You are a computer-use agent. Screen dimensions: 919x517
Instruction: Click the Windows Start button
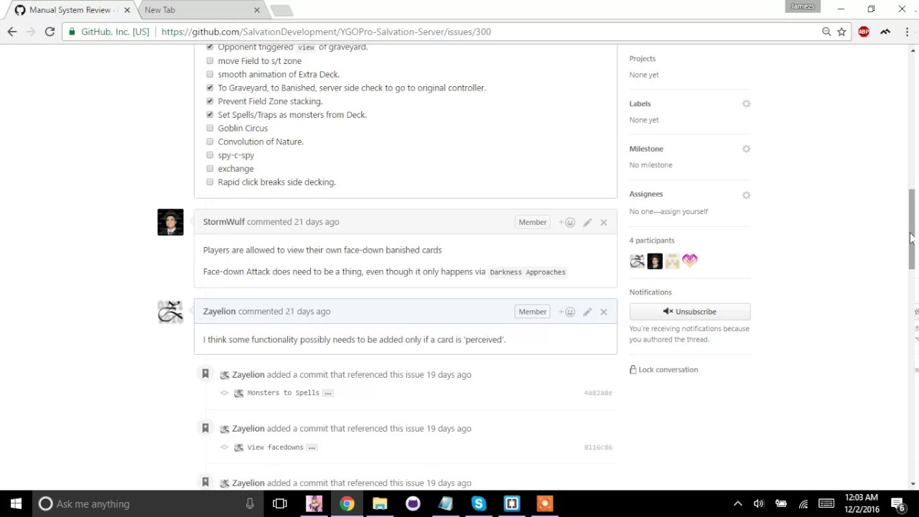16,504
